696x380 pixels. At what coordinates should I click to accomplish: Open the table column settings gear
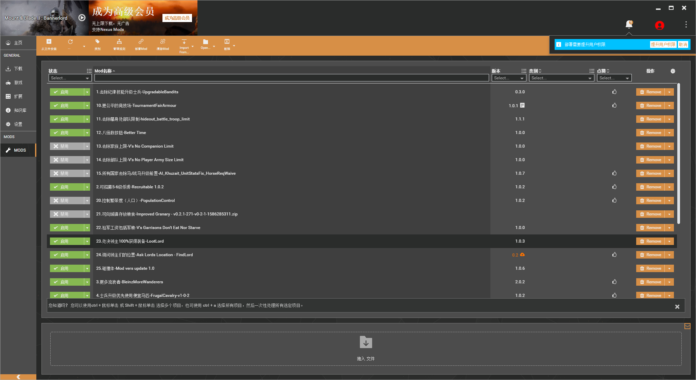pos(673,71)
